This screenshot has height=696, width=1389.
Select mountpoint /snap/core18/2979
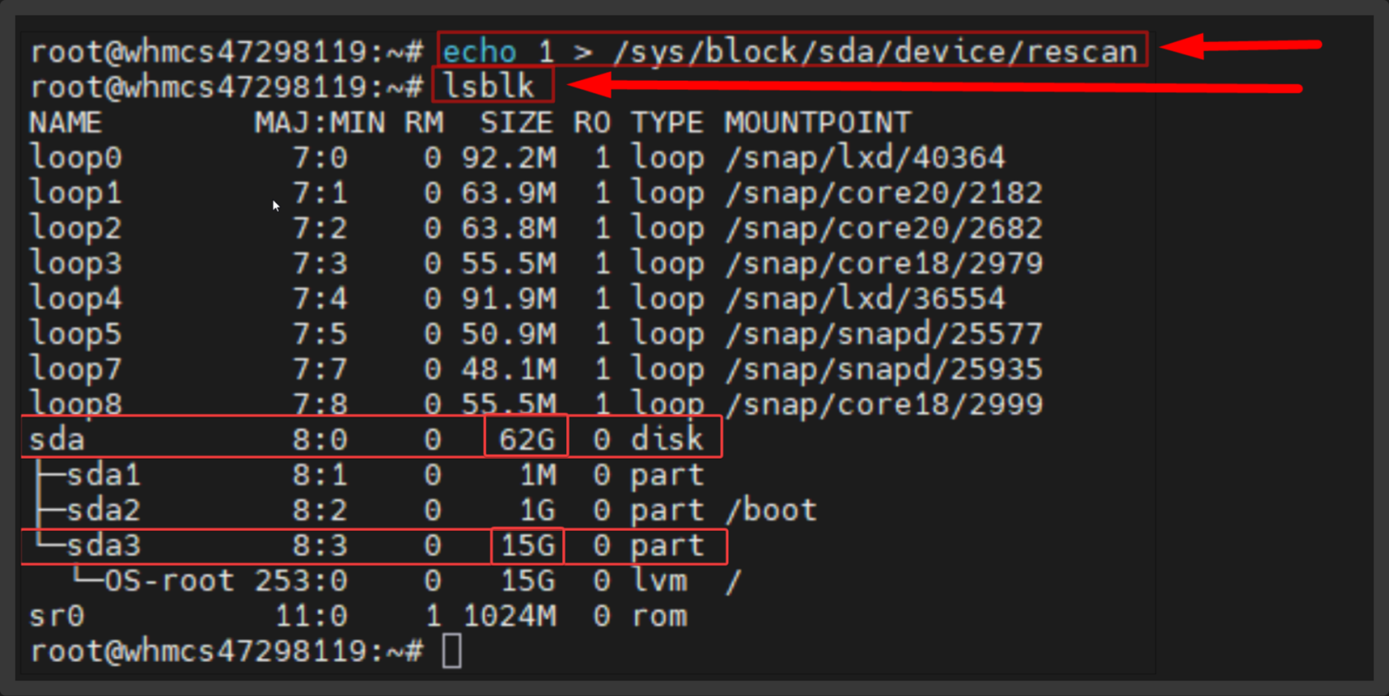pos(884,264)
